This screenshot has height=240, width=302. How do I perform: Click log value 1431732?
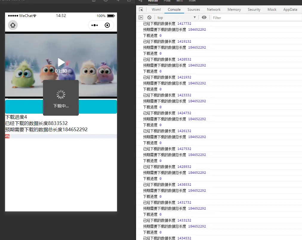pos(184,203)
